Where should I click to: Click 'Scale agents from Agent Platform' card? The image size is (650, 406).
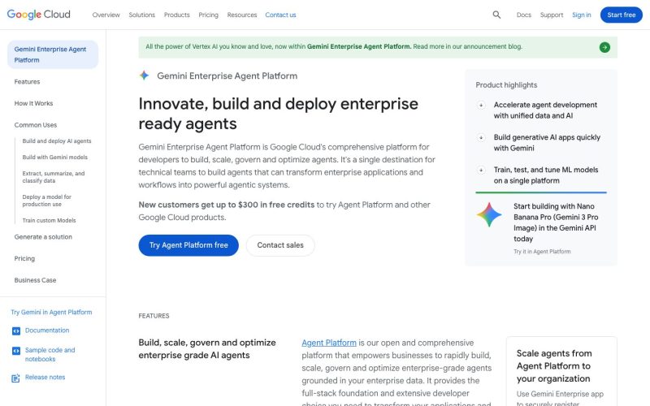coord(561,371)
